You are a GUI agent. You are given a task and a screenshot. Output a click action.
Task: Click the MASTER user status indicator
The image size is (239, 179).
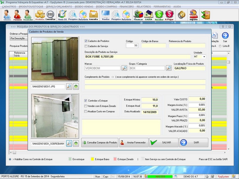pos(160,177)
